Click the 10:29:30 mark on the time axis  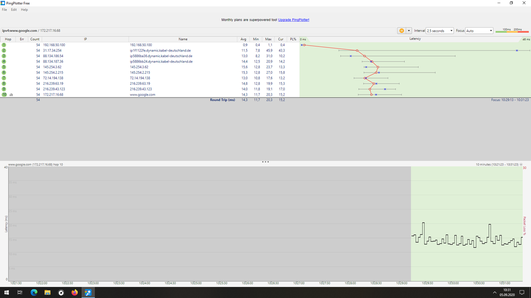click(x=427, y=283)
